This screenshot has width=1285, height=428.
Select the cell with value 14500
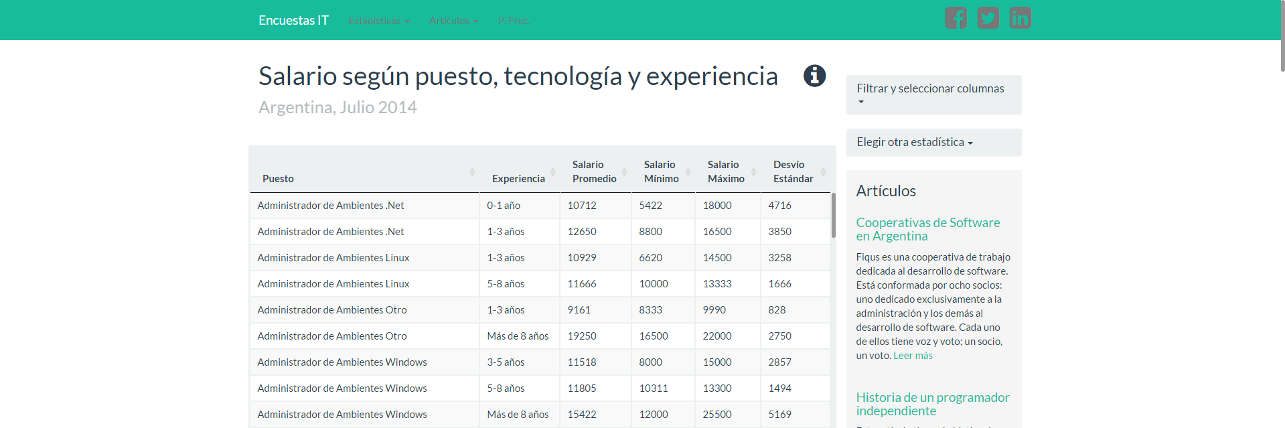(728, 258)
